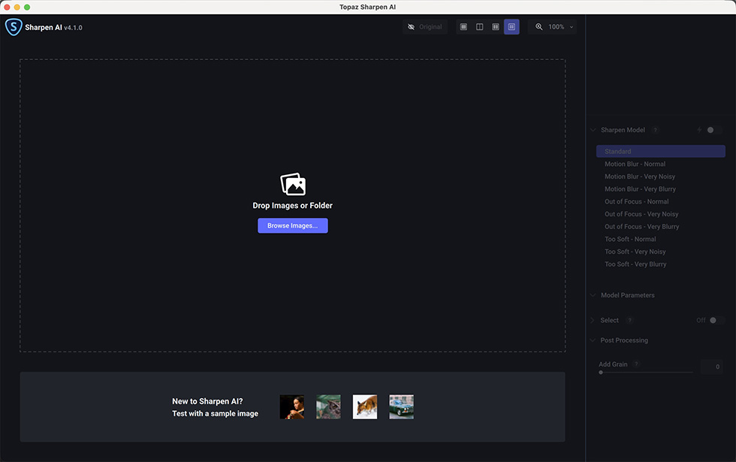Select Out of Focus - Very Noisy model
The image size is (736, 462).
click(x=660, y=214)
